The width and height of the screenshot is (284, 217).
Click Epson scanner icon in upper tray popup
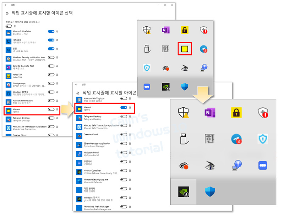(185, 68)
